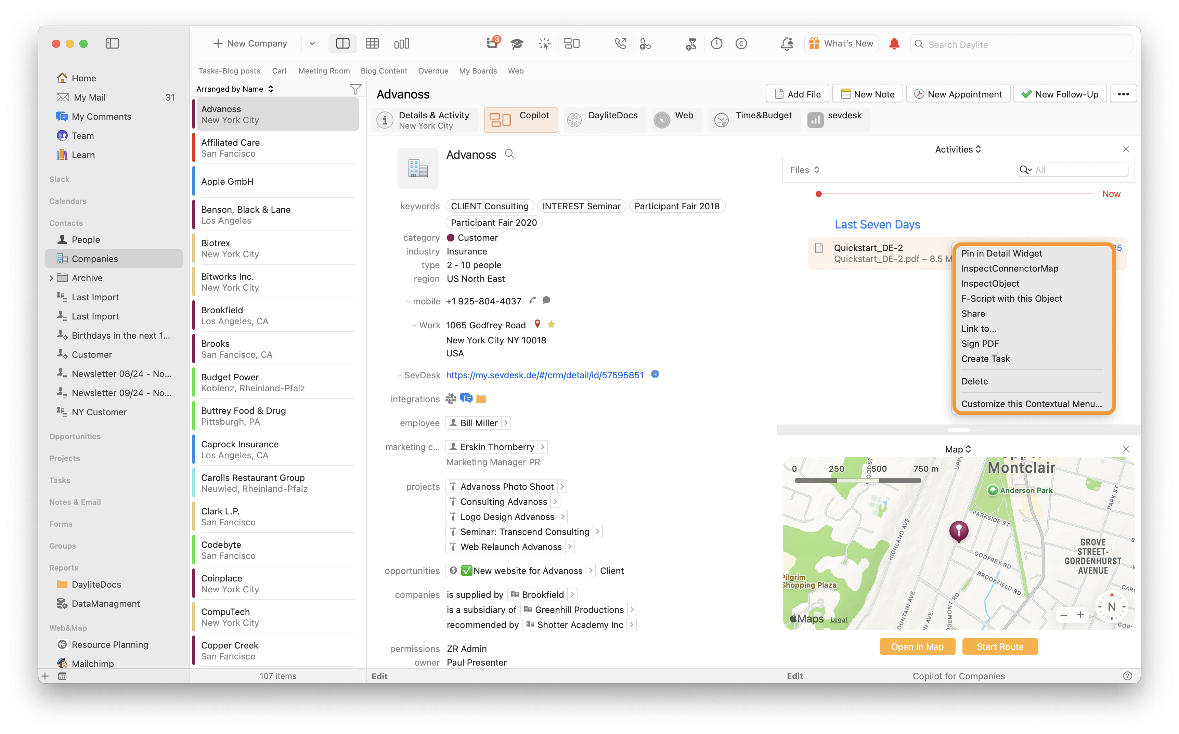Change Arranged by Name sort order
The height and width of the screenshot is (734, 1179).
(235, 89)
